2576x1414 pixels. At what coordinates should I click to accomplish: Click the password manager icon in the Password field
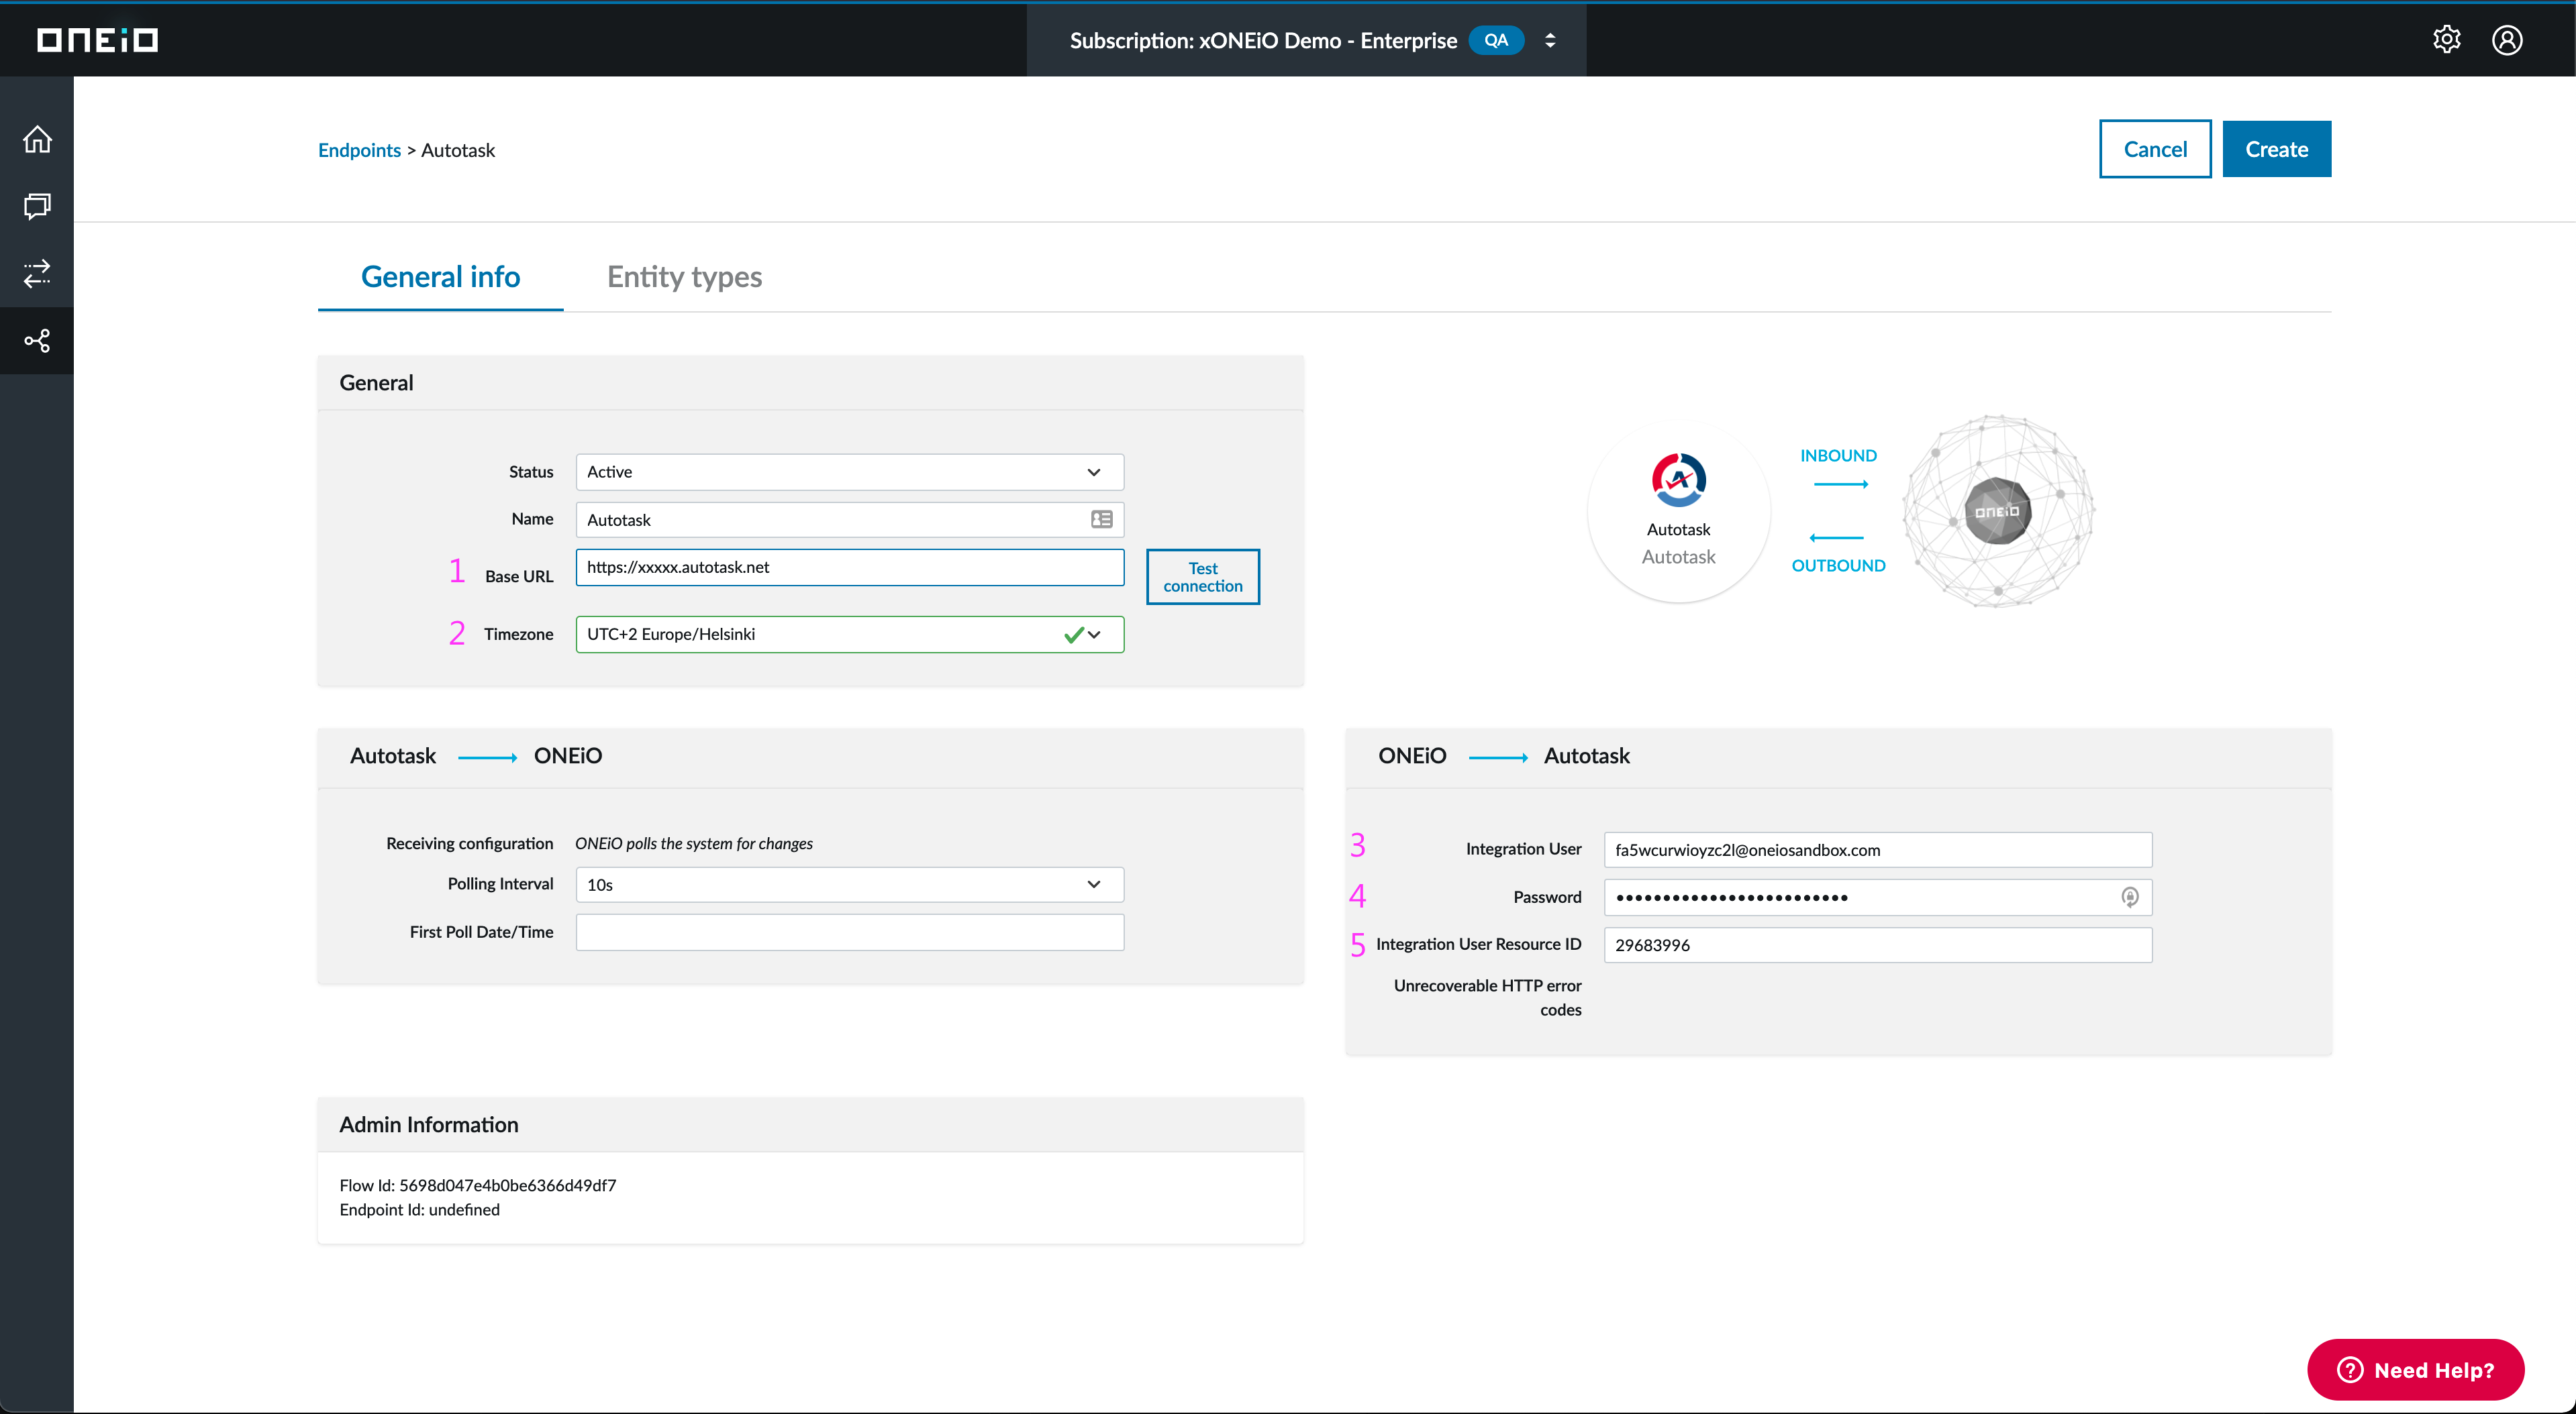click(x=2130, y=898)
